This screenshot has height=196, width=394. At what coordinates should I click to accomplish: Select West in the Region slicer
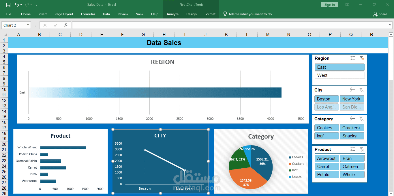click(x=339, y=75)
